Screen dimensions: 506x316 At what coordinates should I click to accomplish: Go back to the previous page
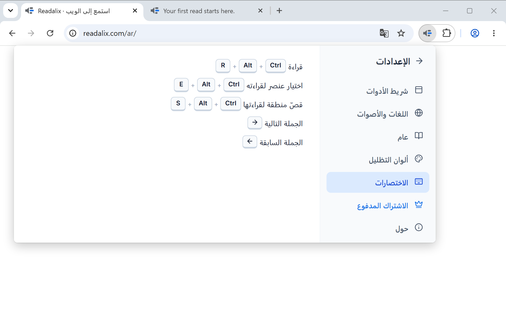(12, 33)
